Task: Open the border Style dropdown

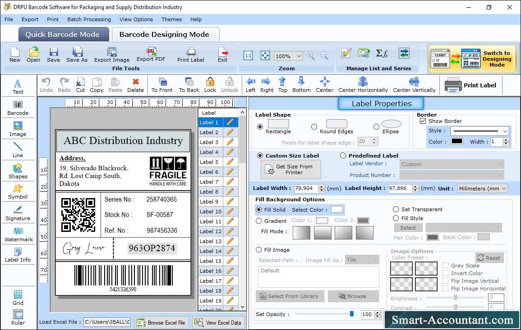Action: tap(480, 131)
